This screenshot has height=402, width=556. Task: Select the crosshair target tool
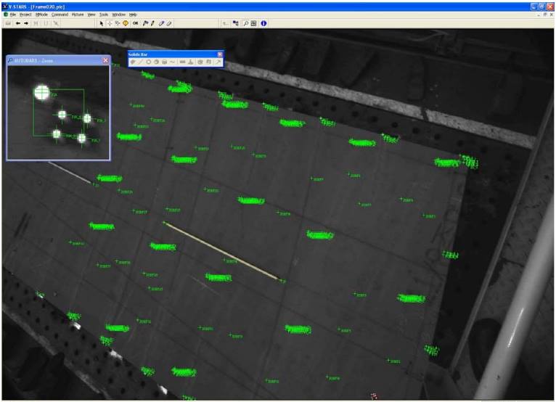[x=110, y=23]
